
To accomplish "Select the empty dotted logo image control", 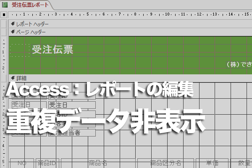I will coord(20,50).
